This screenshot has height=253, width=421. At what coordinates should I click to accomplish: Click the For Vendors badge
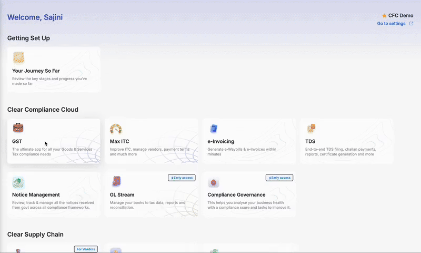[86, 249]
